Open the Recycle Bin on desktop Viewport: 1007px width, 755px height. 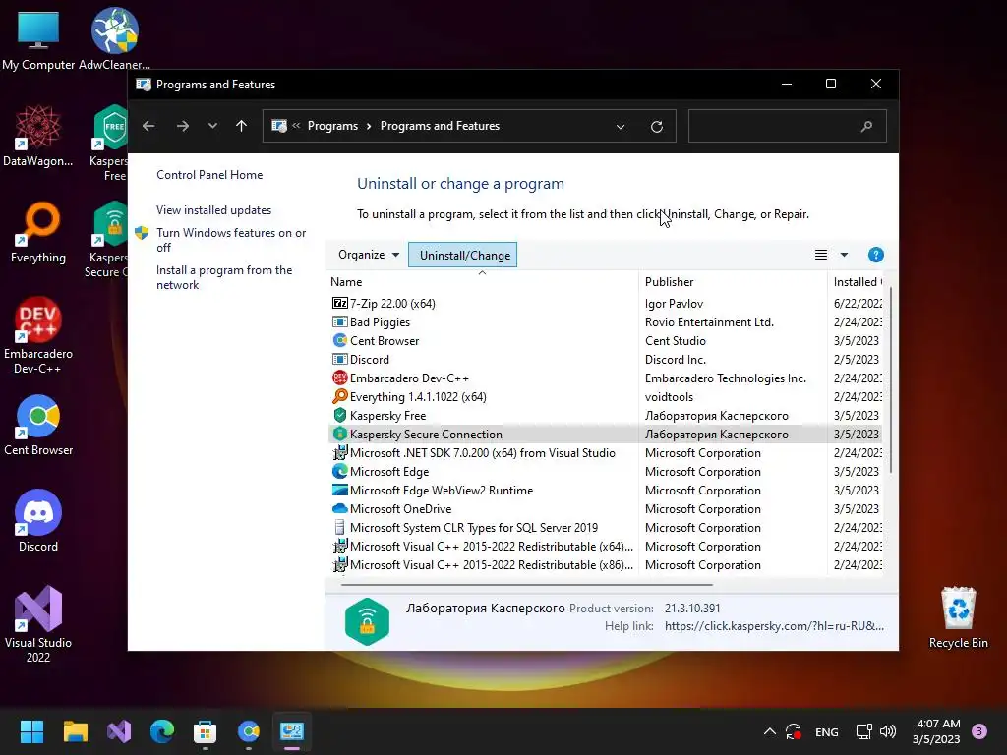958,617
